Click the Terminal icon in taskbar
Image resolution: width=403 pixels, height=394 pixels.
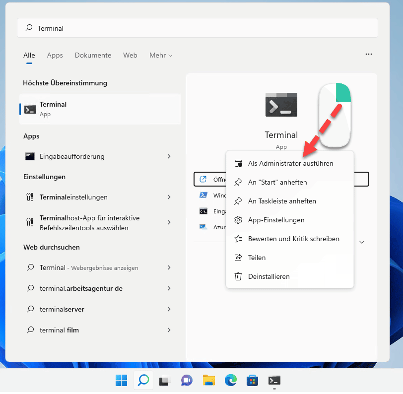(274, 381)
